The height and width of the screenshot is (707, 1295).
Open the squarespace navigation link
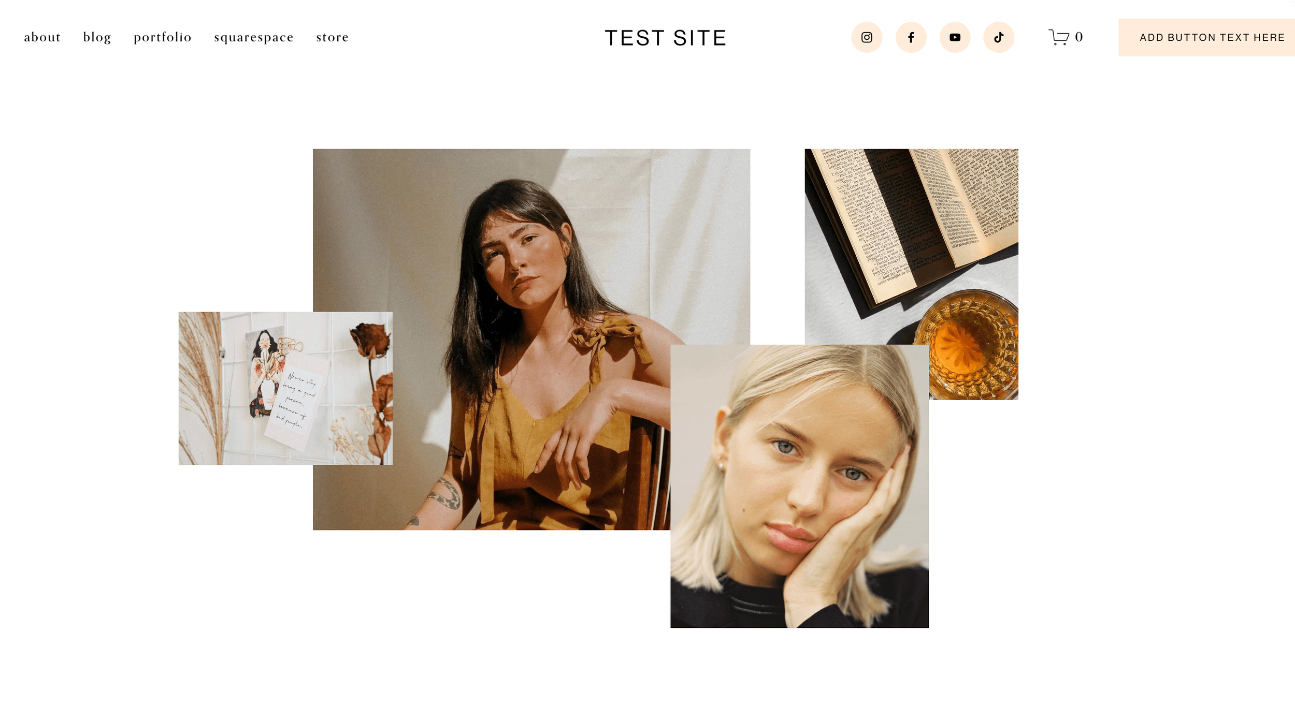coord(254,37)
